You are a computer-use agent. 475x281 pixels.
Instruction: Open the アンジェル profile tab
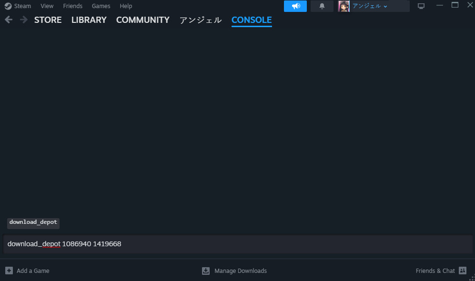tap(201, 20)
